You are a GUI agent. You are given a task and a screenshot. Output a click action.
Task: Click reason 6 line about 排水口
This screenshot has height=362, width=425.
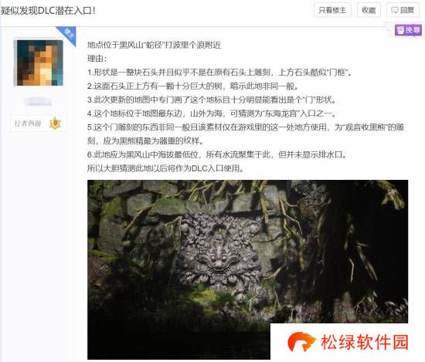point(217,154)
